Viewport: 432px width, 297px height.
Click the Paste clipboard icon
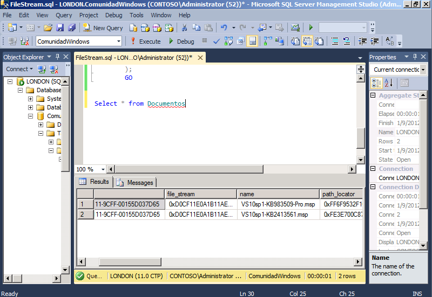click(x=208, y=27)
